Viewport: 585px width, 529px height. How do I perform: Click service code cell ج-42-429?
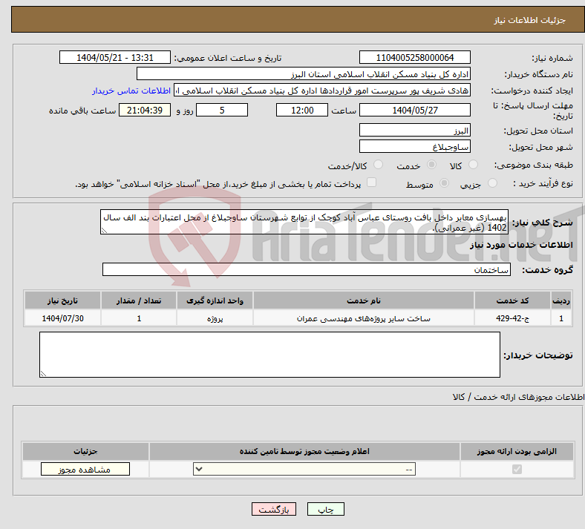513,318
